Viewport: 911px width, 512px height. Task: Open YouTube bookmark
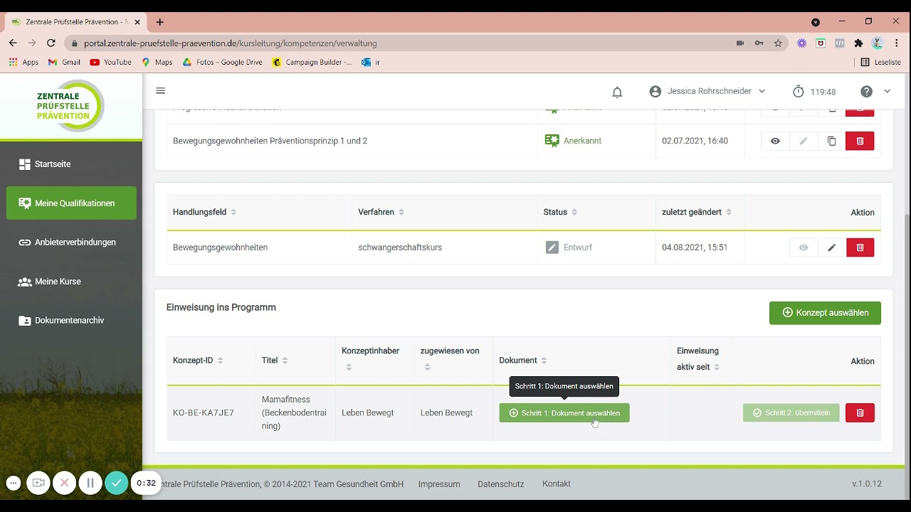pos(111,63)
